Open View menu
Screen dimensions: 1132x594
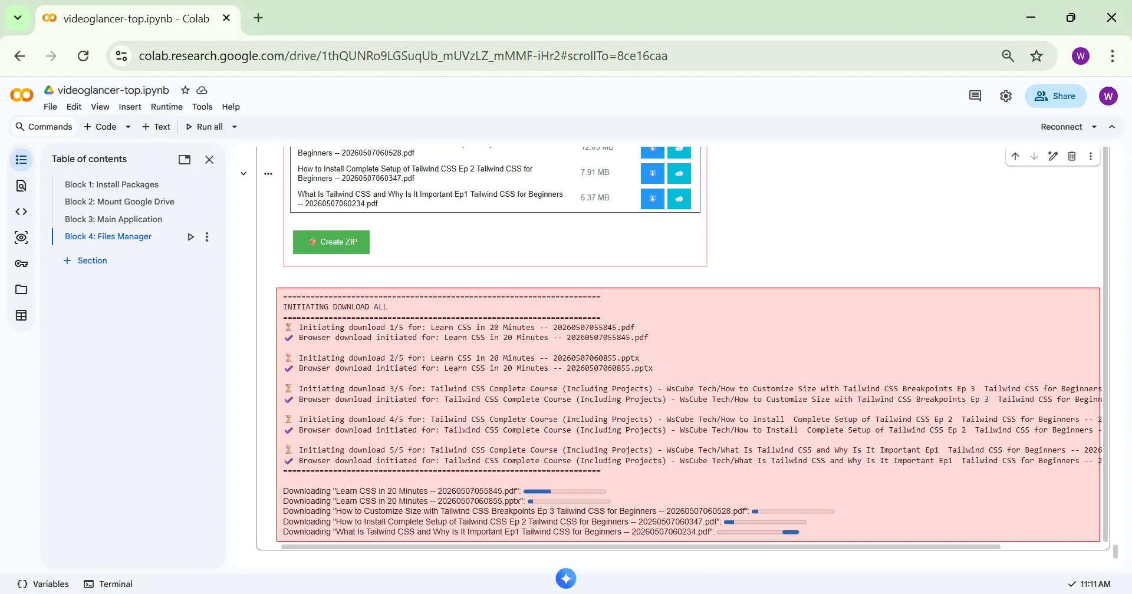[x=100, y=107]
